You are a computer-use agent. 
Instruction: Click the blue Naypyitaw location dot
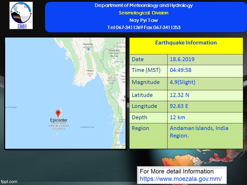click(89, 49)
